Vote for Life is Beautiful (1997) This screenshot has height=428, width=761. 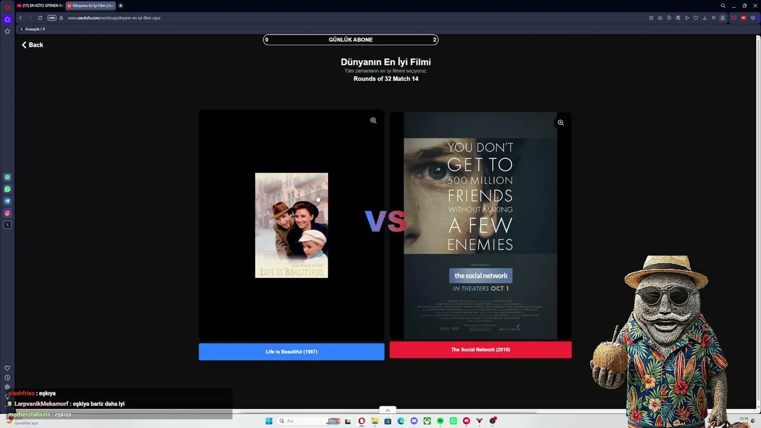291,351
